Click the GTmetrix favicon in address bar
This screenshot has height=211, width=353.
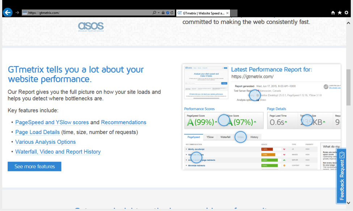pyautogui.click(x=25, y=13)
